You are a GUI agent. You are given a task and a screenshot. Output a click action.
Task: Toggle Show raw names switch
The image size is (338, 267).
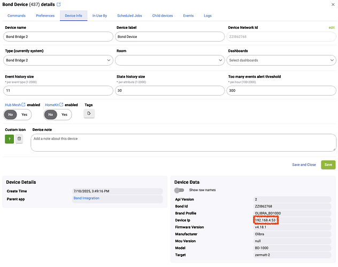coord(180,190)
